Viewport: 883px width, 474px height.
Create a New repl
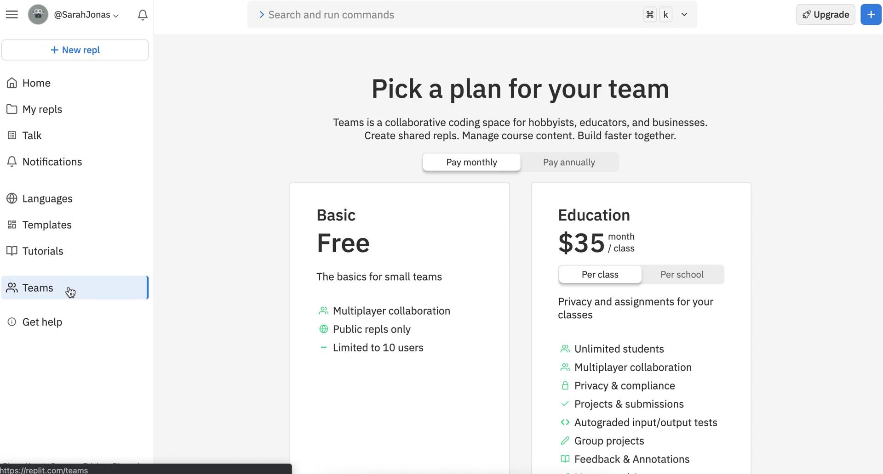(75, 50)
